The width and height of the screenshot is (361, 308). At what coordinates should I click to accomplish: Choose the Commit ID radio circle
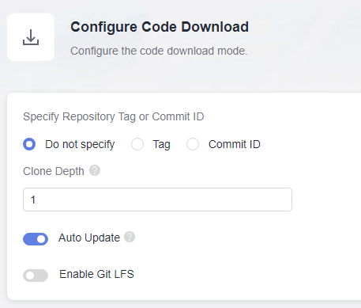[193, 144]
